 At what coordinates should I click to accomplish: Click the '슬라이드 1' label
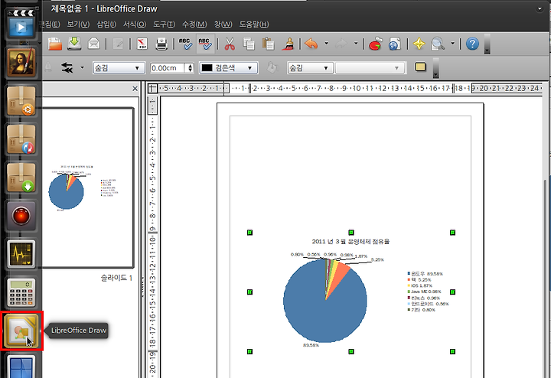(116, 278)
